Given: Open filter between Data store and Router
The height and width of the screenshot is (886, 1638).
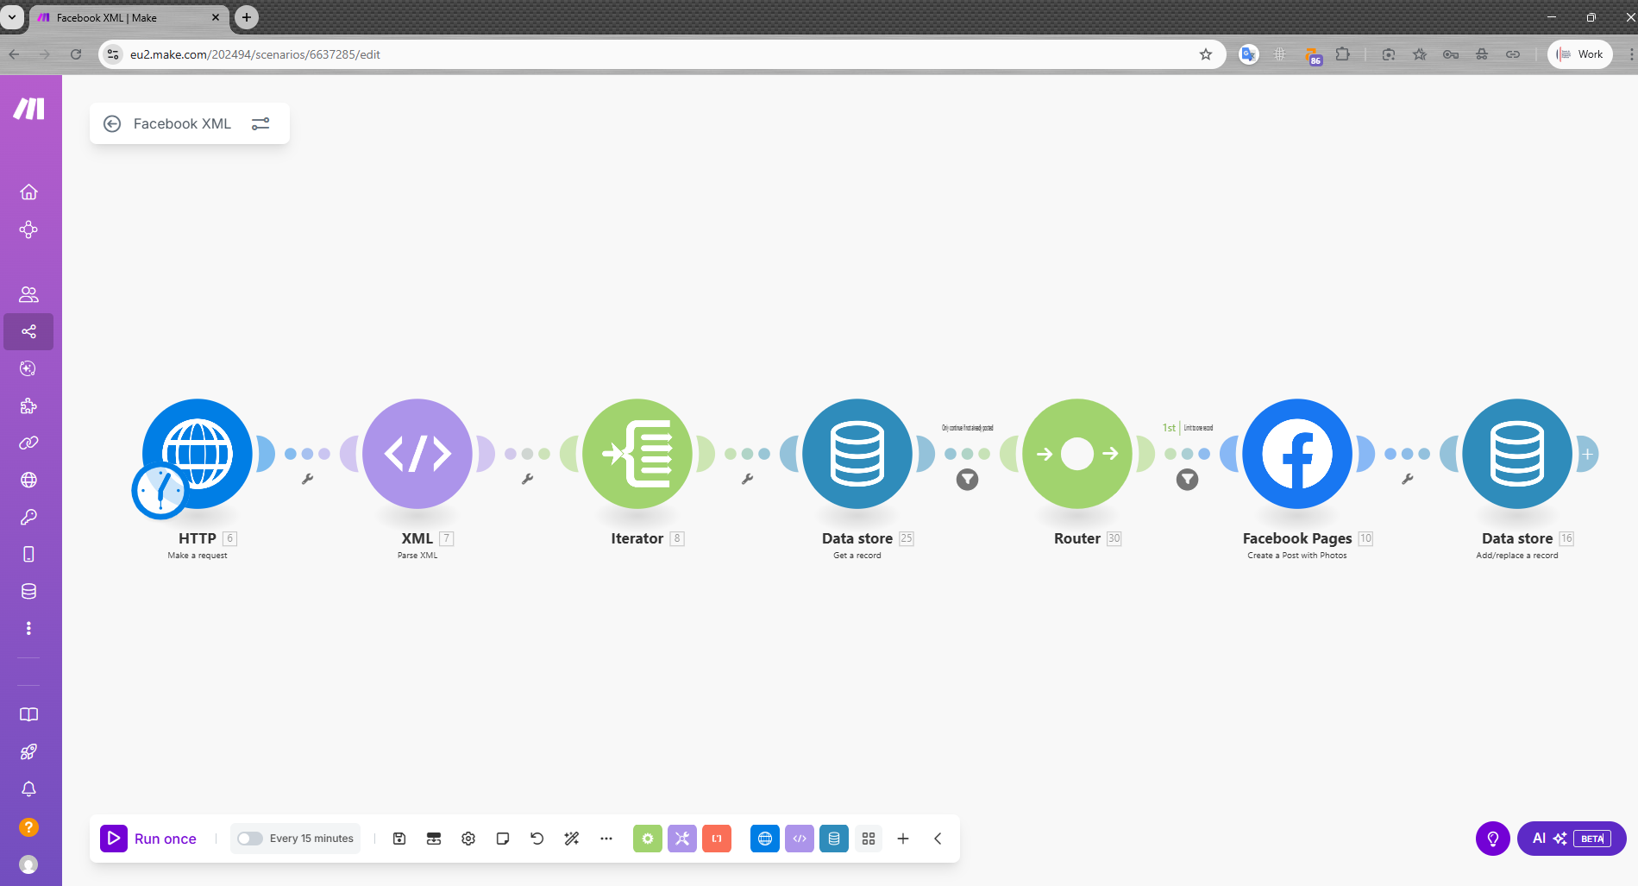Looking at the screenshot, I should pos(967,480).
